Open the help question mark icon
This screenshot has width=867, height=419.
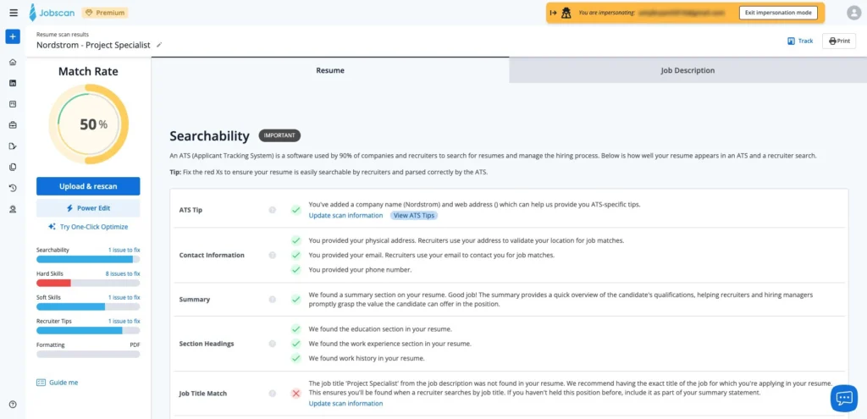[x=13, y=404]
